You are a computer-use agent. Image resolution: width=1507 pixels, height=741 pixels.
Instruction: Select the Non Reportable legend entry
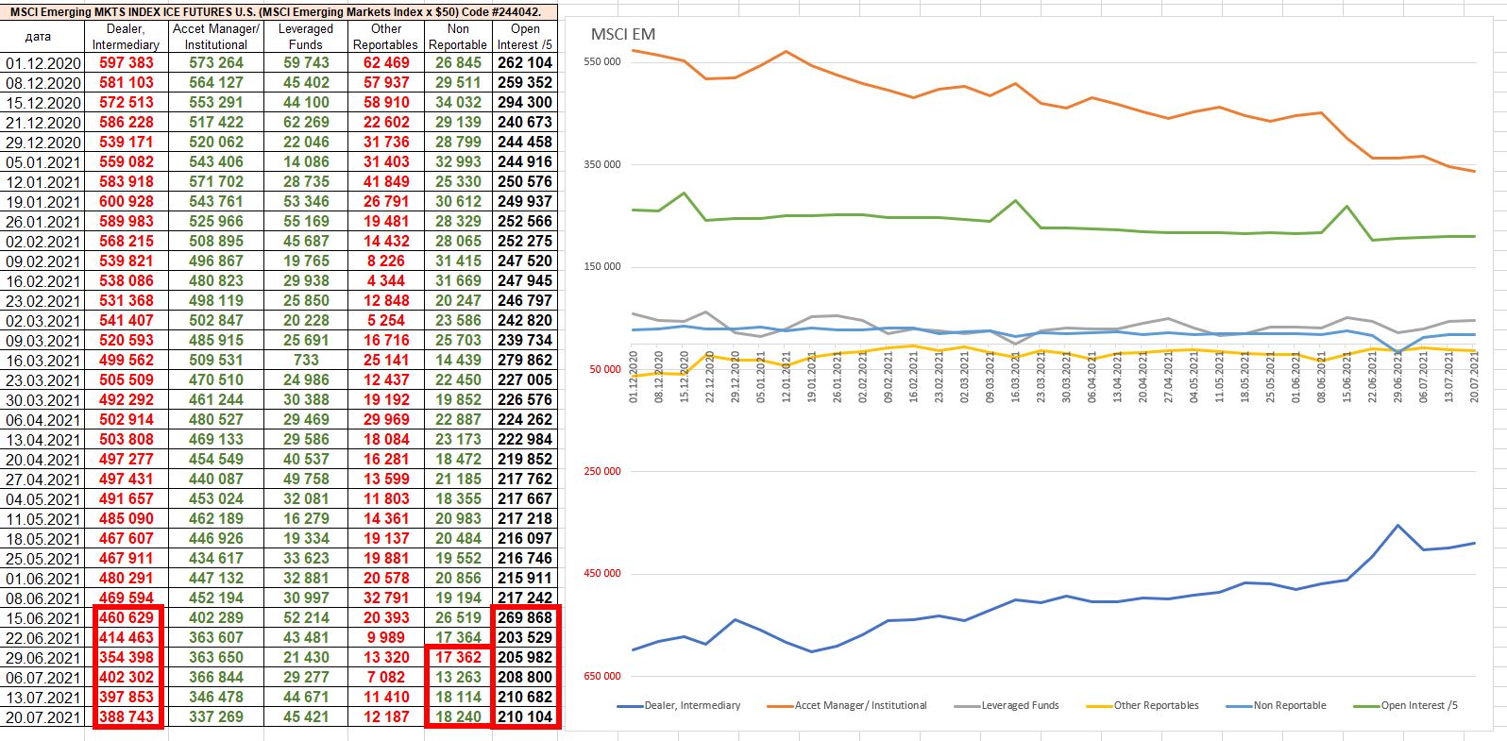tap(1289, 705)
